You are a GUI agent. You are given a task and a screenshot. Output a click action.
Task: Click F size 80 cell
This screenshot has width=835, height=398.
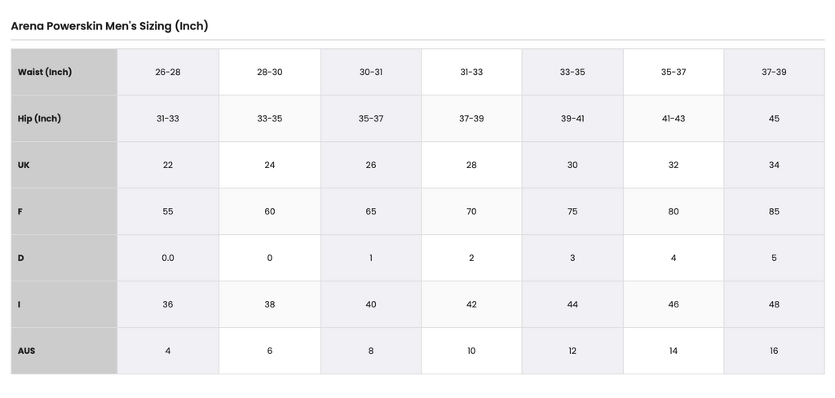click(673, 211)
